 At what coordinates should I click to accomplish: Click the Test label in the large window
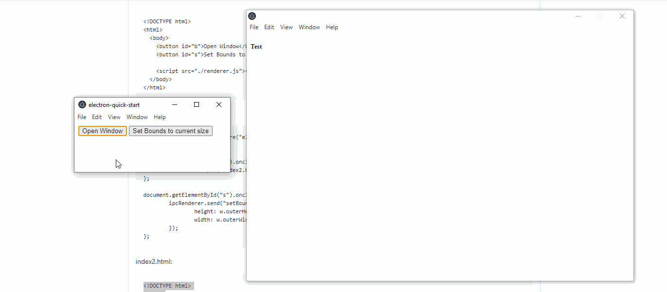[256, 46]
